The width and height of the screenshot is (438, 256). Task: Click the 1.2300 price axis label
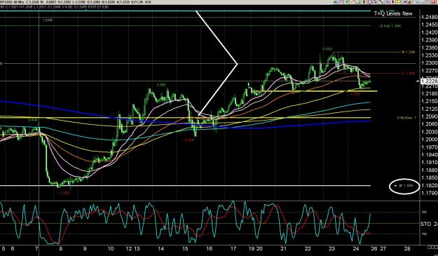pyautogui.click(x=430, y=63)
